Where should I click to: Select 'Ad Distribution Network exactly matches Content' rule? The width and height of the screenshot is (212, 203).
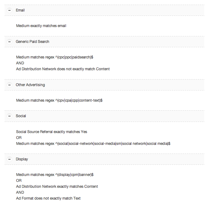(57, 187)
